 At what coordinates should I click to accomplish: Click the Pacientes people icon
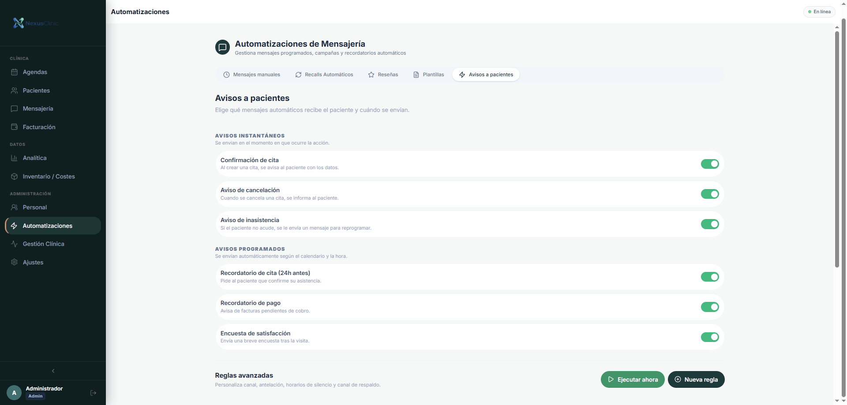coord(14,90)
